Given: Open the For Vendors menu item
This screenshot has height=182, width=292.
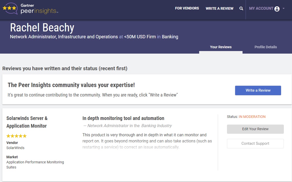Looking at the screenshot, I should pyautogui.click(x=187, y=8).
